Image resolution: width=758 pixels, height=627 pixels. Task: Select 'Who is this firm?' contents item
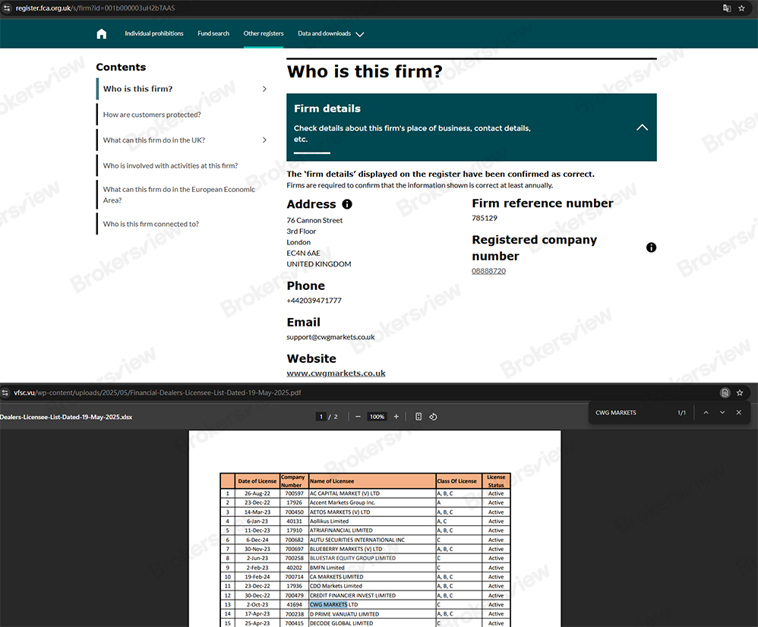[137, 89]
